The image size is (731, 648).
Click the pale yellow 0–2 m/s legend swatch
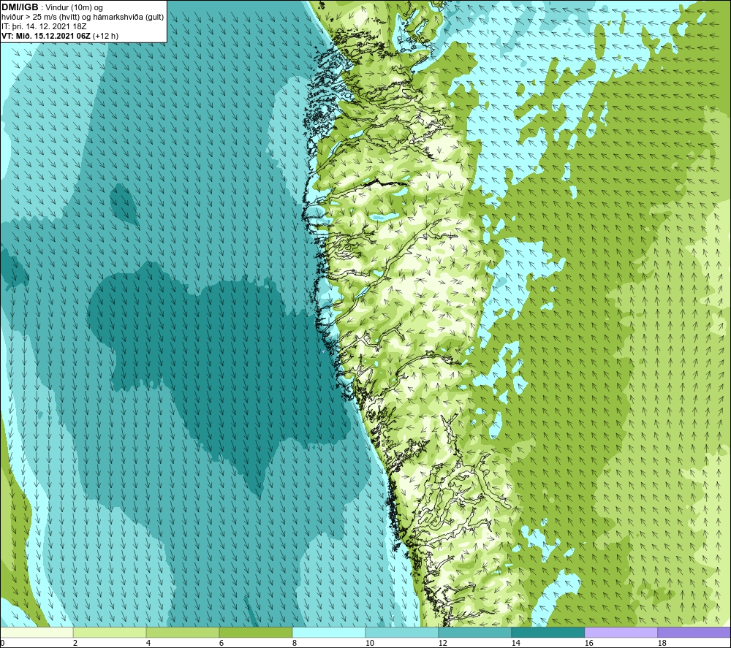click(37, 632)
